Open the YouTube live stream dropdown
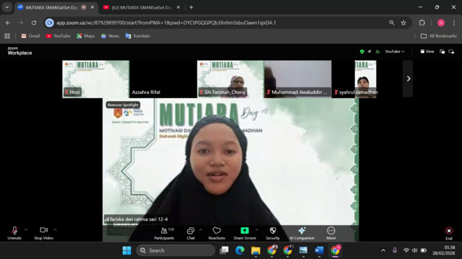The image size is (462, 259). coord(393,51)
